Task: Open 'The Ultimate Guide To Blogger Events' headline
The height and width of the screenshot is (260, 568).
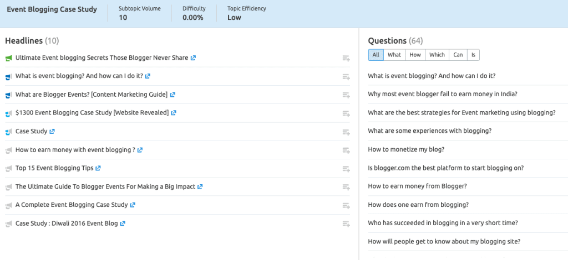Action: coord(105,186)
